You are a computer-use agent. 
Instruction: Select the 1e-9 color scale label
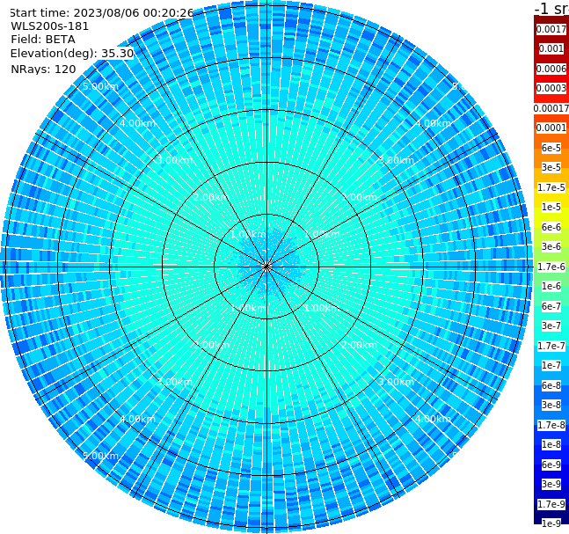pos(551,523)
